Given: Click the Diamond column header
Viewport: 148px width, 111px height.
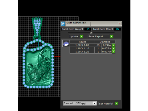Looking at the screenshot, I should pos(105,42).
